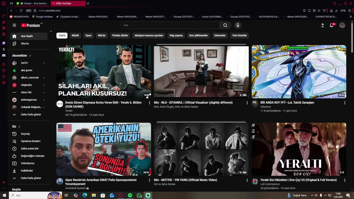Screen dimensions: 354x199
Task: Click the search magnifier button
Action: (225, 25)
